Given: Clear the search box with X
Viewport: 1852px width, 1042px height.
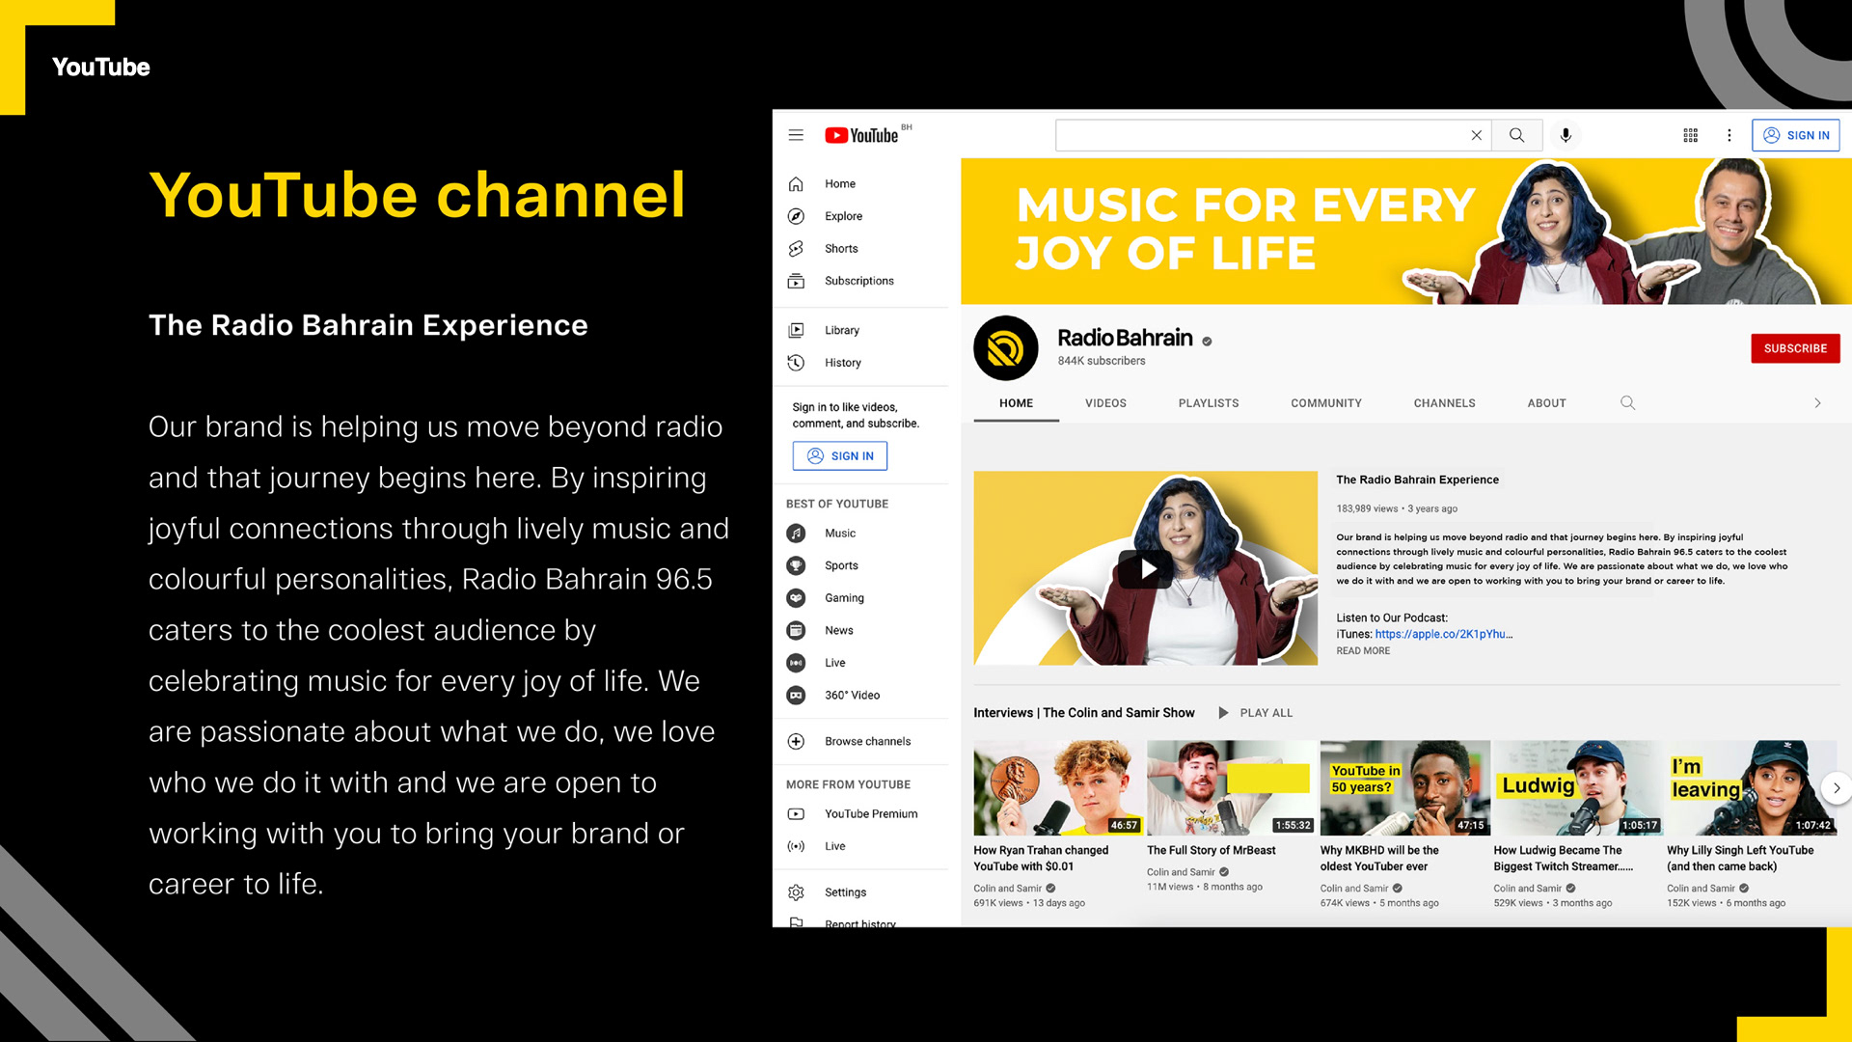Looking at the screenshot, I should (1476, 135).
